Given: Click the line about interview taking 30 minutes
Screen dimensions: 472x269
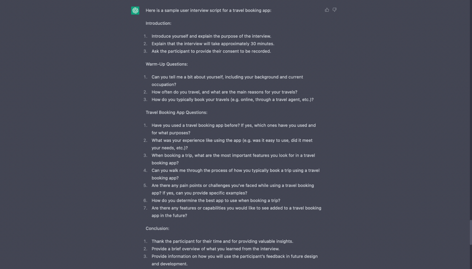Looking at the screenshot, I should tap(213, 44).
